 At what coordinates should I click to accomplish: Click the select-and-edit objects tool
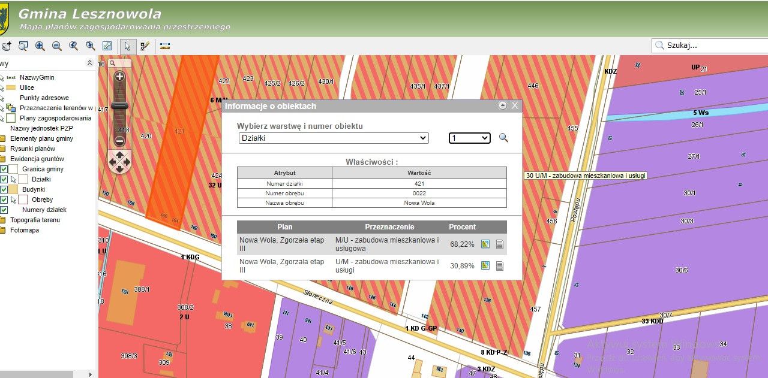(145, 46)
